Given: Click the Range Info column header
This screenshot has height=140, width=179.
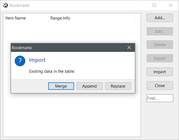Looking at the screenshot, I should pyautogui.click(x=92, y=18).
